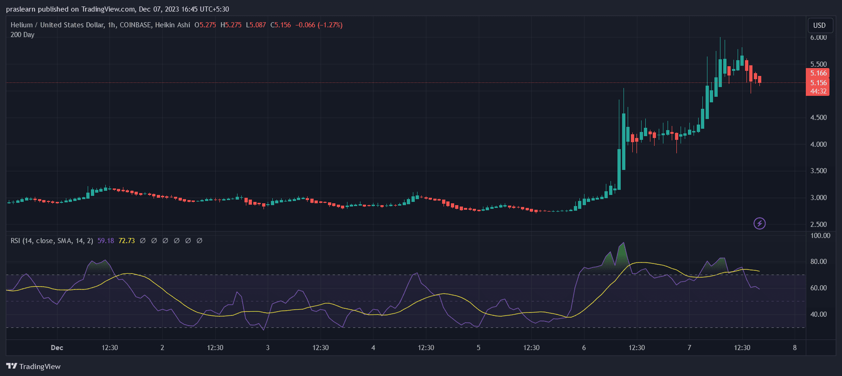Click the 2.500 level on the price axis
The image size is (842, 376).
tap(818, 225)
